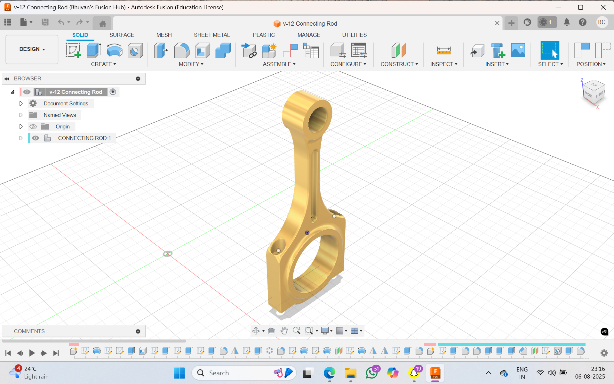Select the Midplane construct tool

pyautogui.click(x=399, y=50)
